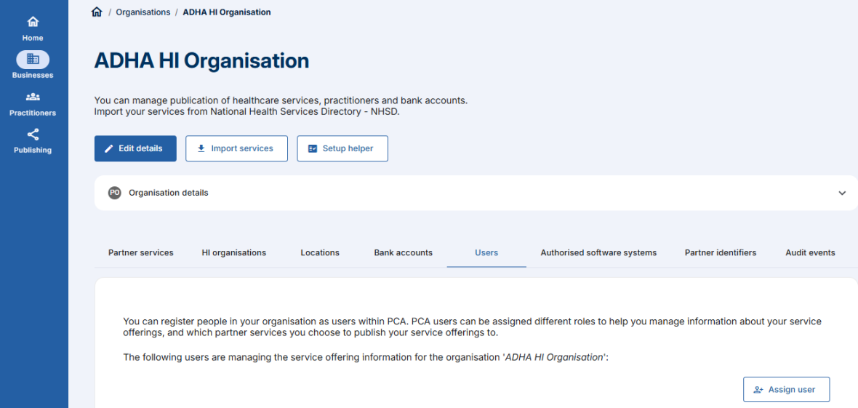This screenshot has width=858, height=408.
Task: Select the Users tab
Action: click(486, 252)
